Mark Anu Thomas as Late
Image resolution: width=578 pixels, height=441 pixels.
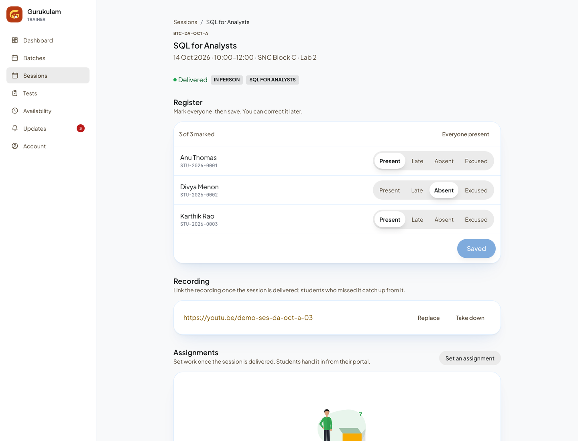417,161
